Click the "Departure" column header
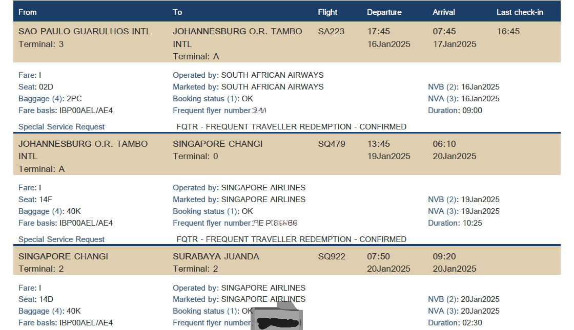 pos(384,12)
